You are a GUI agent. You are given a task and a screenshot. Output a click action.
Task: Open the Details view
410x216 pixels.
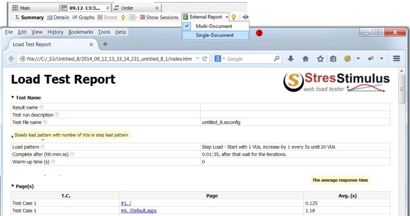[x=58, y=17]
